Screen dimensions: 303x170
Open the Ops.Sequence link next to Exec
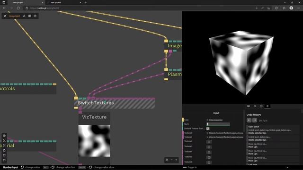[216, 120]
